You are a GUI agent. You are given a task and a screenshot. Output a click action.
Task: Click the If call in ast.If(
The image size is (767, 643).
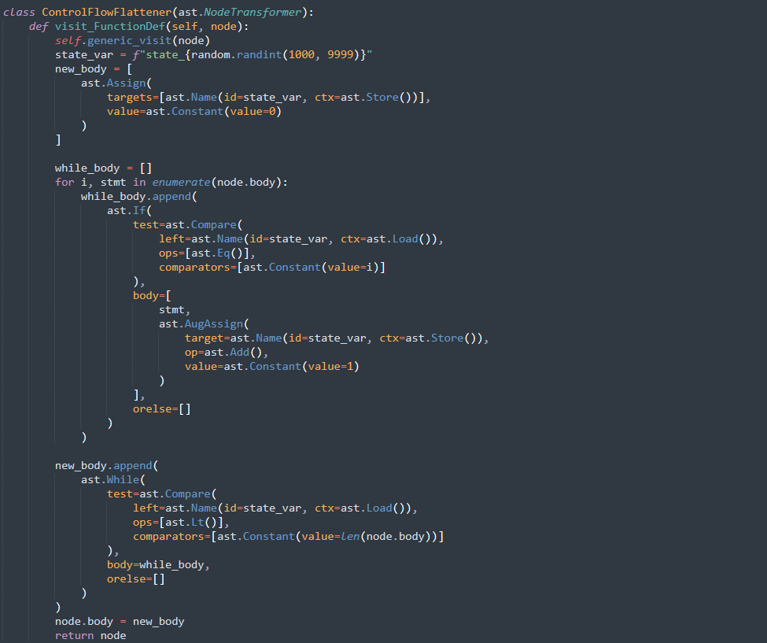[x=139, y=211]
